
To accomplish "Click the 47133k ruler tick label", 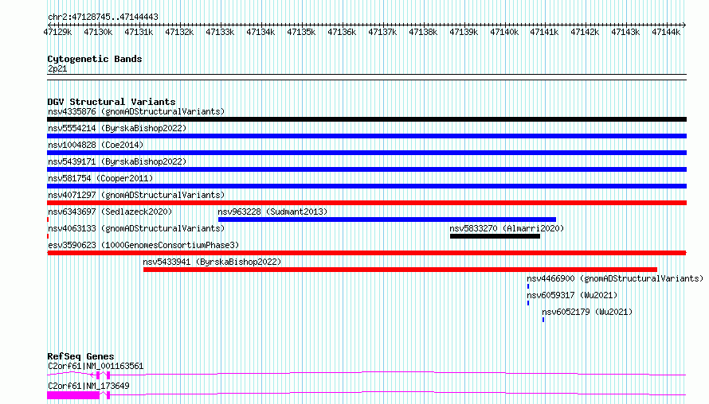I will (x=220, y=32).
